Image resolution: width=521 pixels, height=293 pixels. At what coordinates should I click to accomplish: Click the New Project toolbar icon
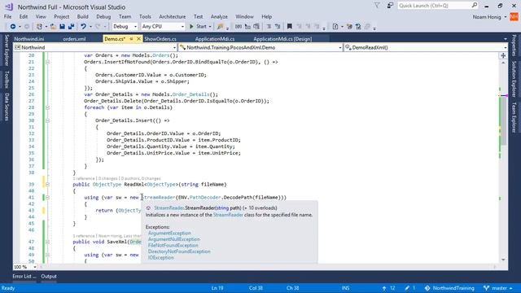[x=40, y=26]
